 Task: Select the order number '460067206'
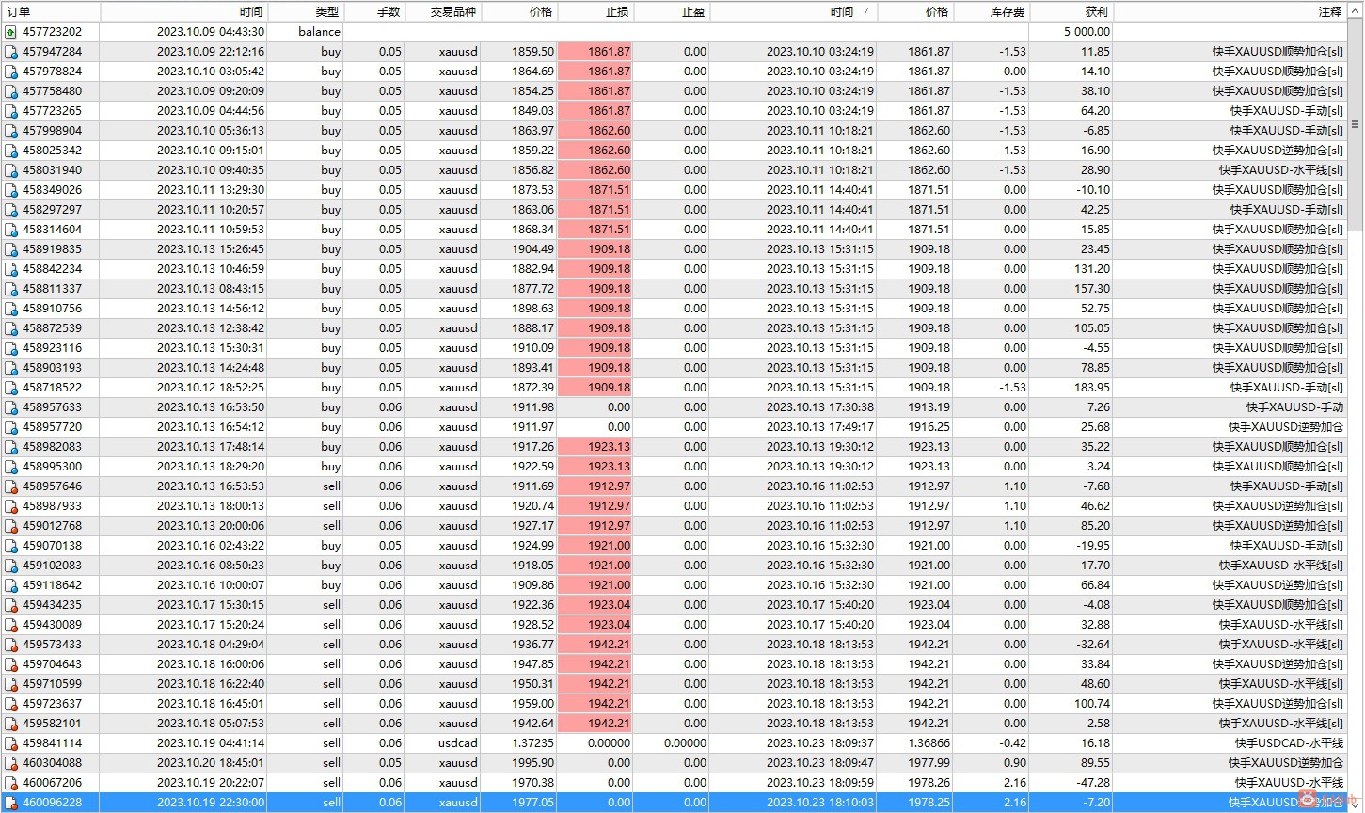pyautogui.click(x=52, y=783)
